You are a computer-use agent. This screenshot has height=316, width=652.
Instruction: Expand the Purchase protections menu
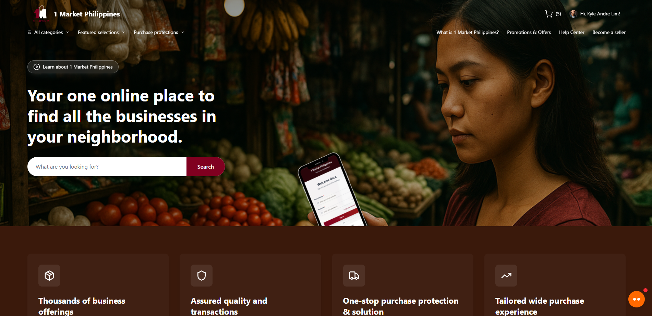[x=159, y=32]
